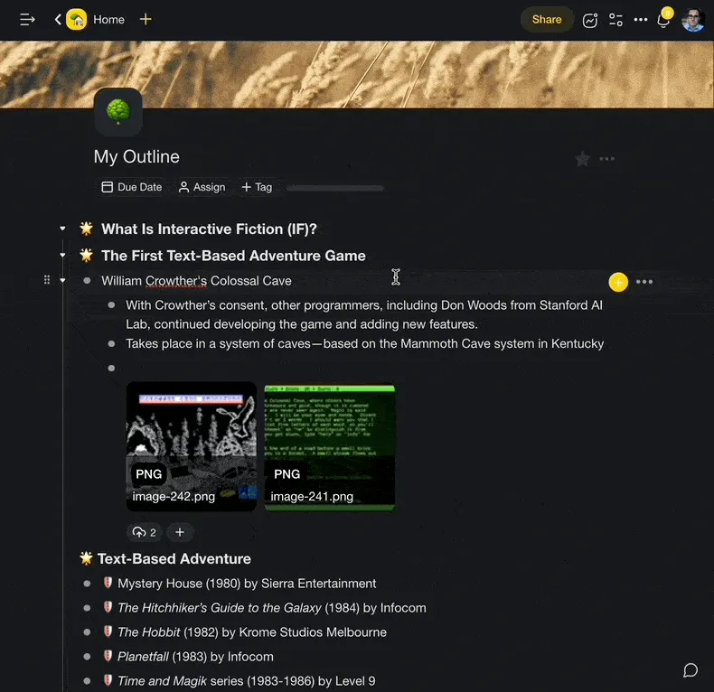Add a new tab with the plus icon
The height and width of the screenshot is (692, 714).
[146, 19]
